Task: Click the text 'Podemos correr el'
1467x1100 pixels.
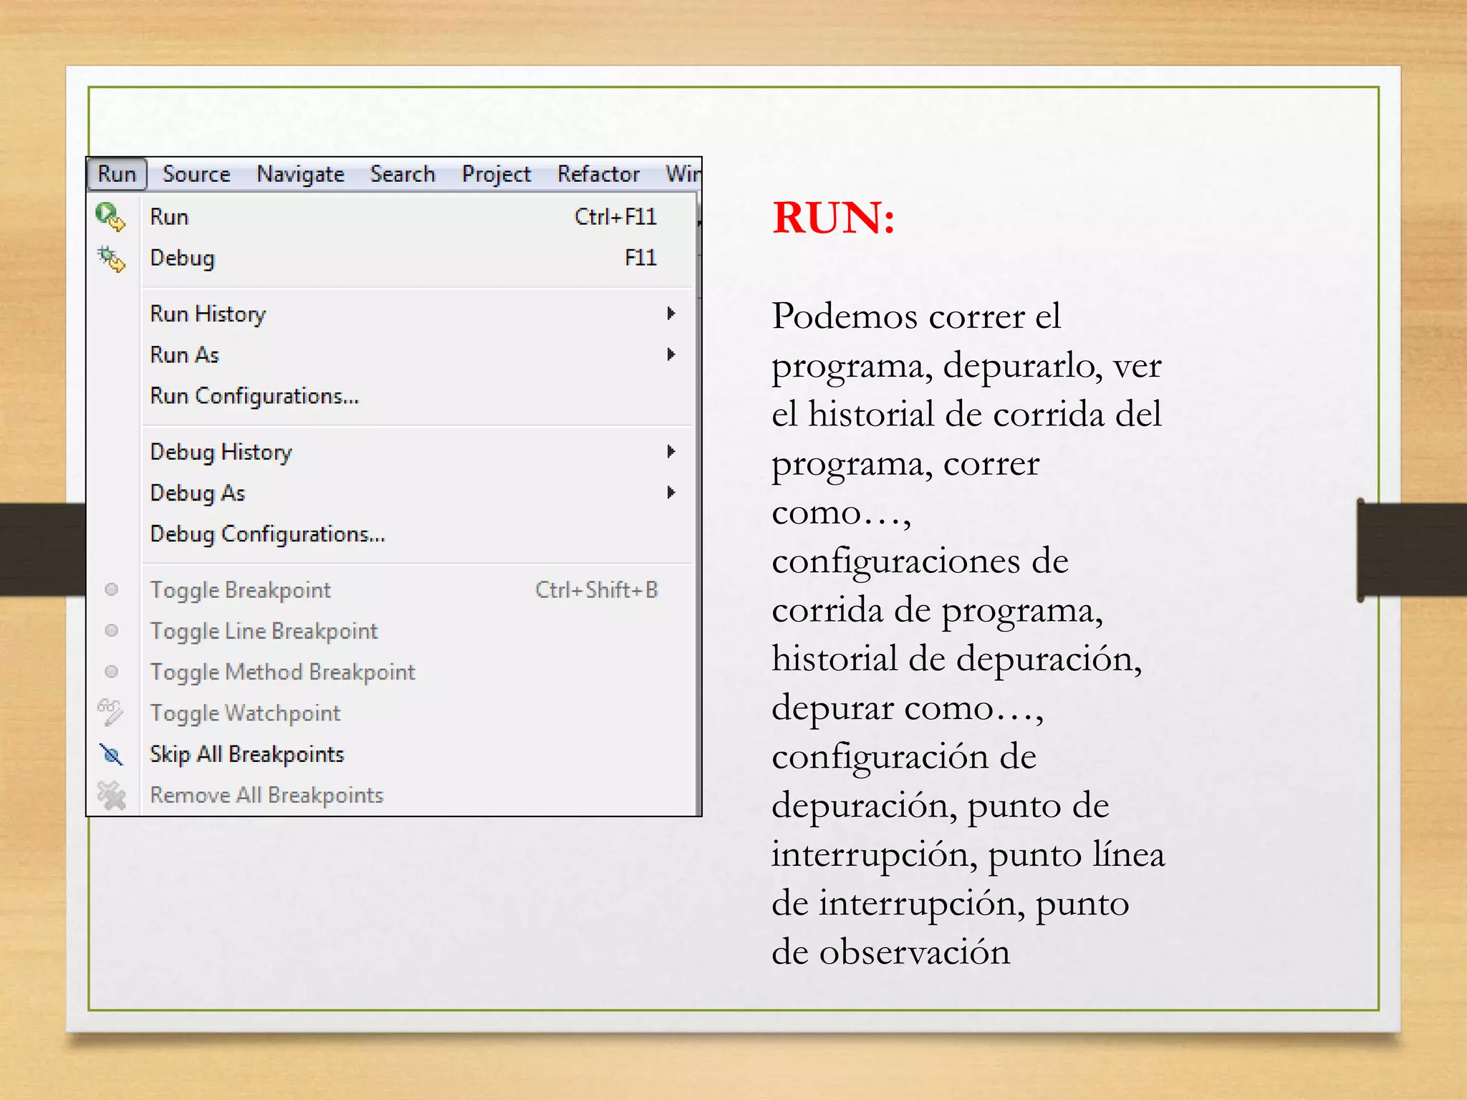Action: [x=916, y=316]
